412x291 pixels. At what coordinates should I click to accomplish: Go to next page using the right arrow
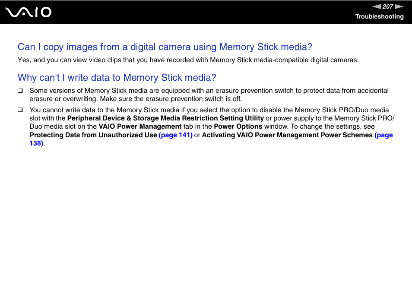coord(399,6)
